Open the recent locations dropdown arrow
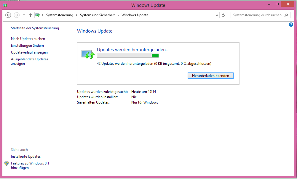This screenshot has height=179, width=297. point(24,15)
